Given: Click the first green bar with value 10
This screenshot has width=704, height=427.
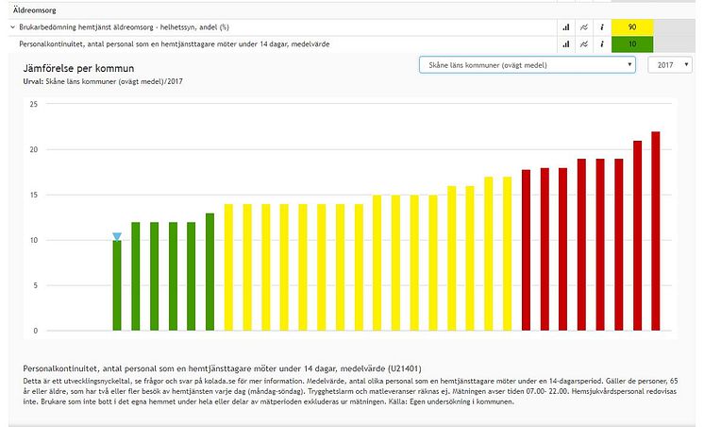Looking at the screenshot, I should pos(117,285).
